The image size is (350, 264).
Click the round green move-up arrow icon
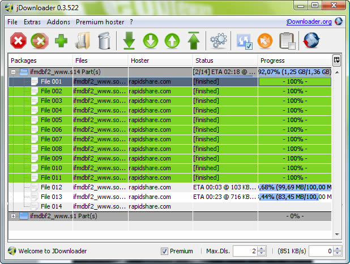tap(172, 41)
